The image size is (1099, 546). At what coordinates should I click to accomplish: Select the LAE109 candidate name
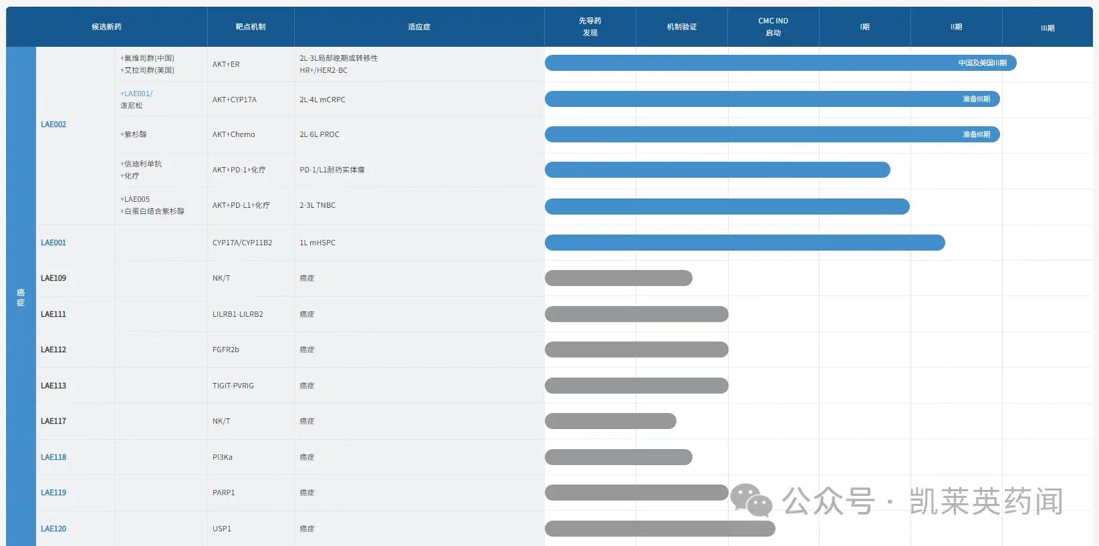[53, 278]
